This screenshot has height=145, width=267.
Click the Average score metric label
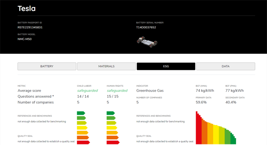[29, 91]
